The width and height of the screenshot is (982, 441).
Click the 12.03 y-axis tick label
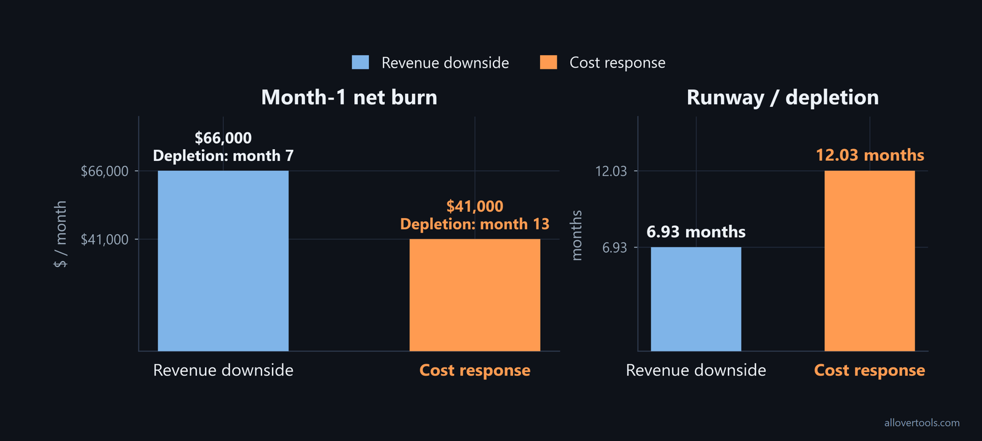click(611, 171)
